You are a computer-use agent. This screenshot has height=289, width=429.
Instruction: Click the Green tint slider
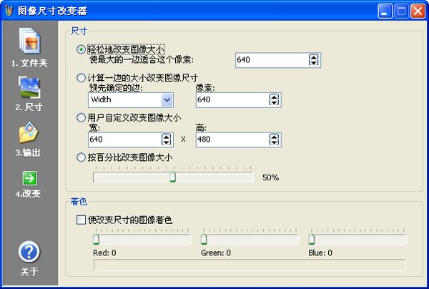(250, 240)
